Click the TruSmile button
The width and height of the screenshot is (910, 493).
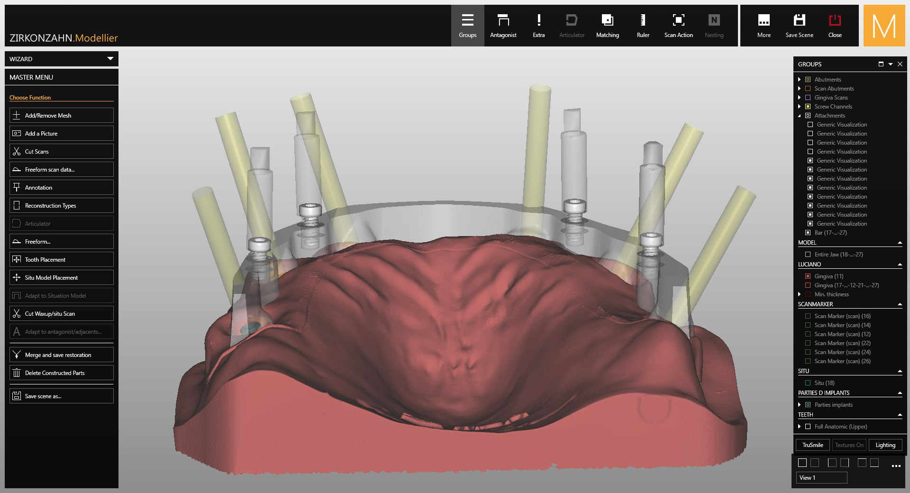click(x=812, y=445)
